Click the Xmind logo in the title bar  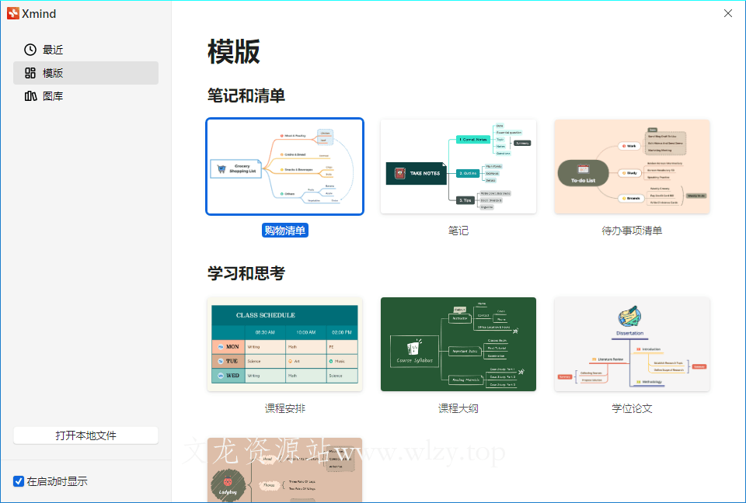tap(13, 13)
